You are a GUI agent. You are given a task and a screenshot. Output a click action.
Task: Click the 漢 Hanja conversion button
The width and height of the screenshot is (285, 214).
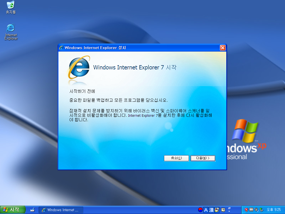(x=212, y=210)
